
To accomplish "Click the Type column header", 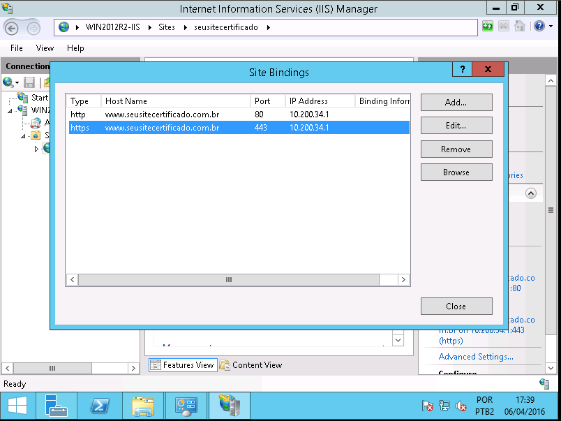I will (84, 101).
